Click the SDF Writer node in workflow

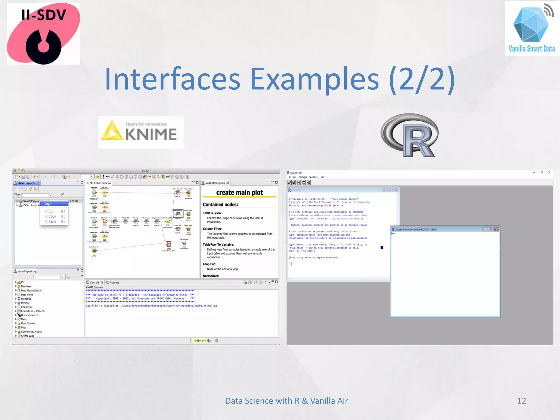(x=169, y=245)
